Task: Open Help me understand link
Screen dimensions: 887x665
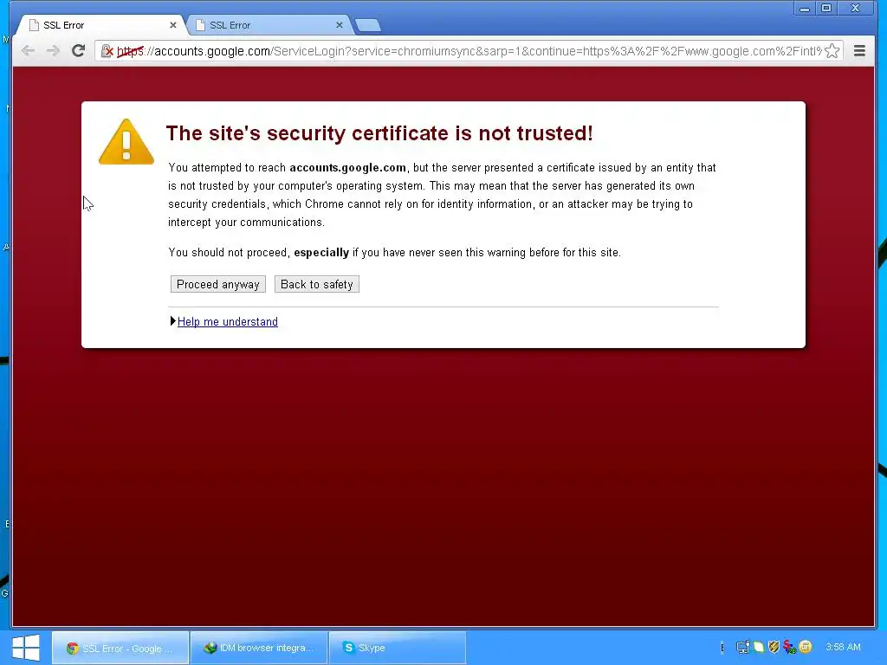Action: tap(228, 322)
